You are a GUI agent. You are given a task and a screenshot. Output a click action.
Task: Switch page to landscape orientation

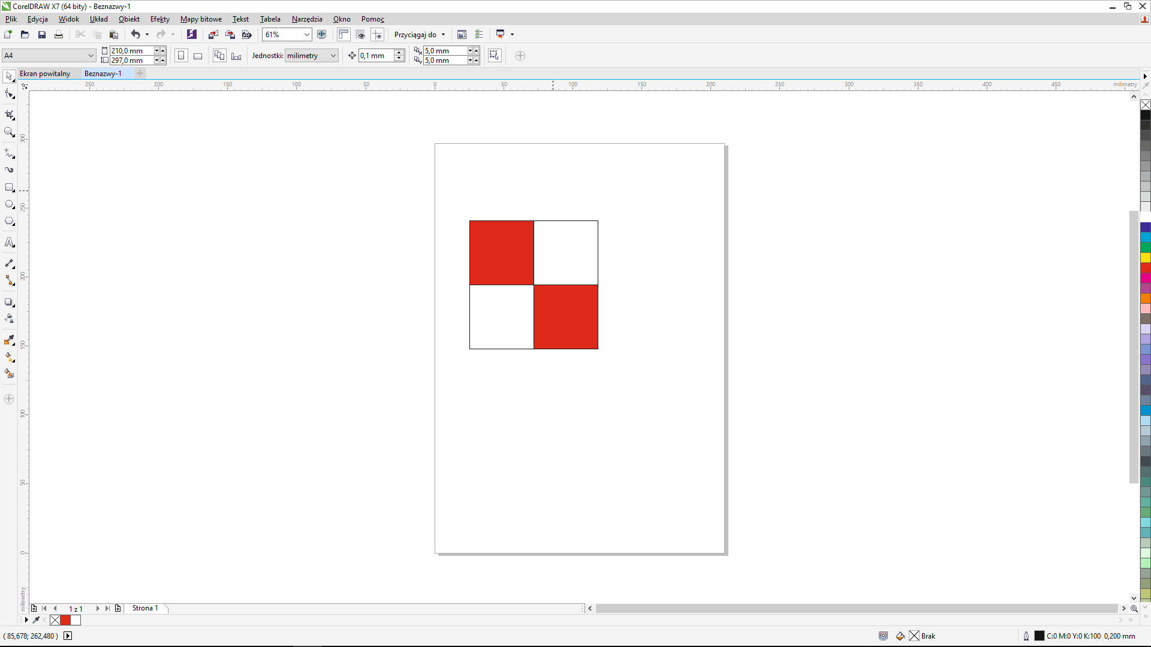(x=198, y=56)
